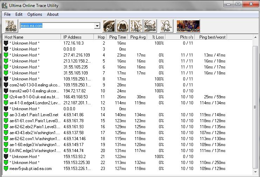Open the Options menu

(35, 14)
